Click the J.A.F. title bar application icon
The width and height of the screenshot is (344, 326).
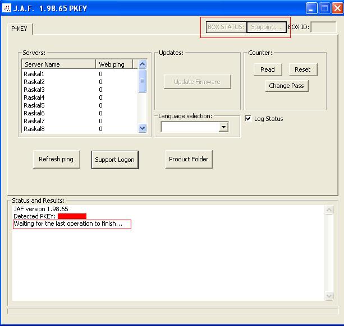6,8
